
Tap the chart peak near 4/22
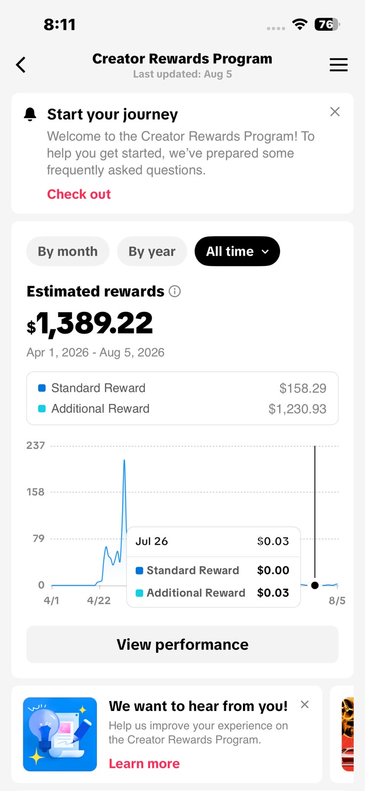pos(124,461)
